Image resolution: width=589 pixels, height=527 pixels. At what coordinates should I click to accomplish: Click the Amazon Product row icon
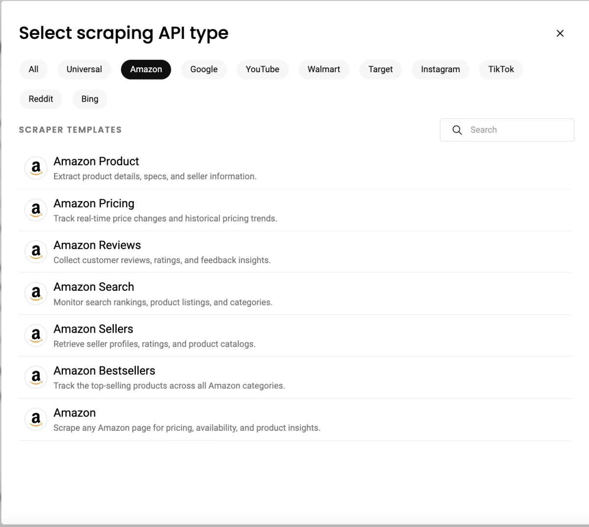[x=36, y=168]
